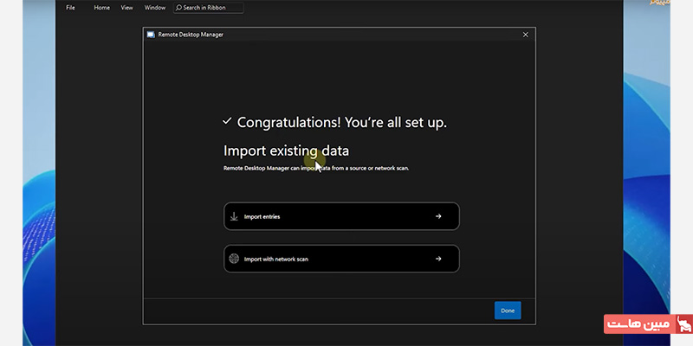Click the arrow on the network scan row
This screenshot has height=346, width=693.
[x=438, y=259]
